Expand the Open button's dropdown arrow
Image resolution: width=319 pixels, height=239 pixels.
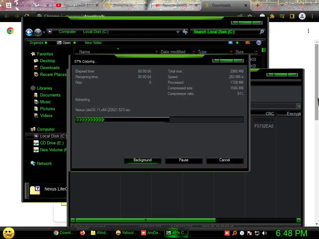[x=74, y=43]
